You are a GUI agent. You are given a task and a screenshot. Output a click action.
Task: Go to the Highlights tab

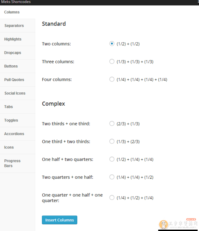[x=13, y=39]
